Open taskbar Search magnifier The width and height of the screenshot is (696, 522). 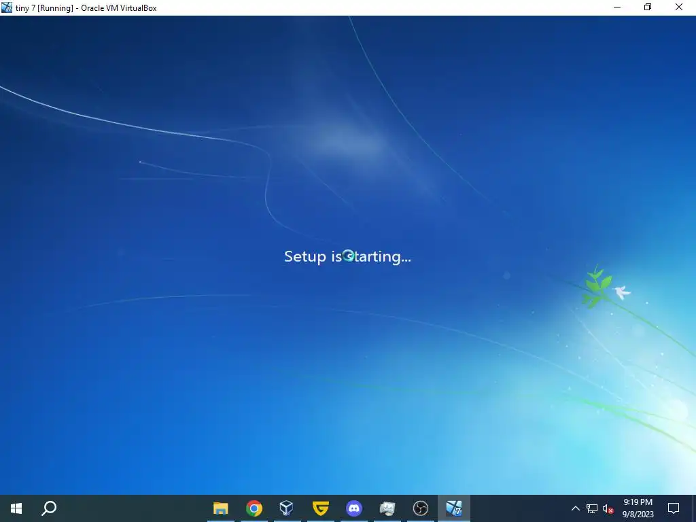click(49, 508)
